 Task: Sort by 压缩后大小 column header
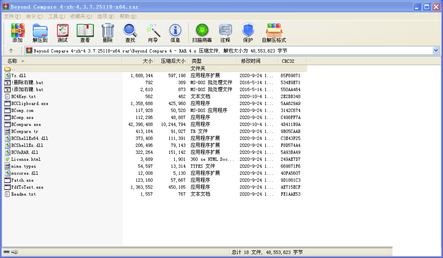click(171, 61)
